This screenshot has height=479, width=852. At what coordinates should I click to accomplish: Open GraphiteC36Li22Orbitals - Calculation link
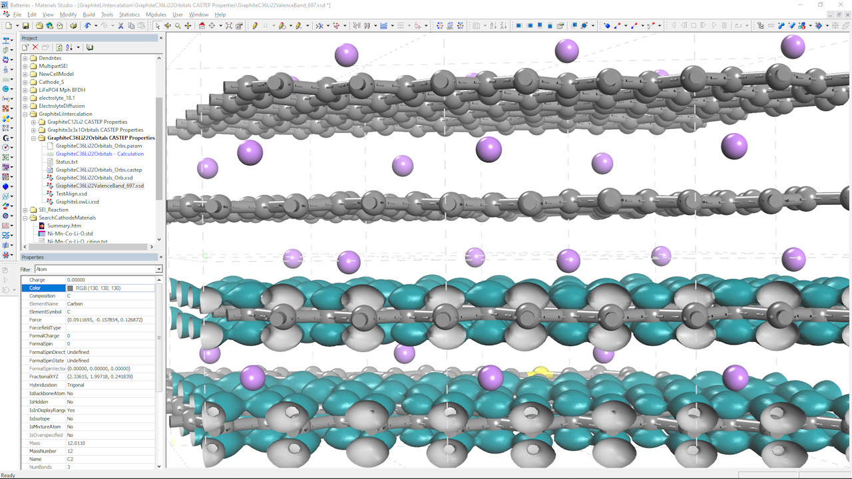(99, 154)
